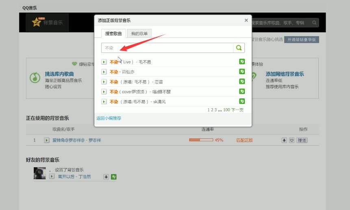Image resolution: width=350 pixels, height=210 pixels.
Task: Add 不染 - 简弘亦 as background music
Action: pyautogui.click(x=242, y=72)
